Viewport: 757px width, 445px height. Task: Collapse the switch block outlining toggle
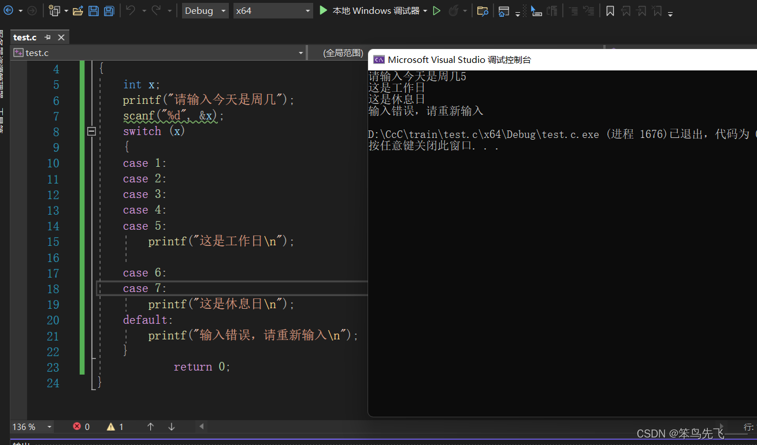click(x=91, y=132)
